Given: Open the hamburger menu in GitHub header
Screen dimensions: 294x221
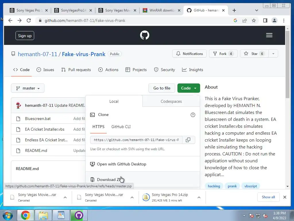Looking at the screenshot, I should [269, 35].
